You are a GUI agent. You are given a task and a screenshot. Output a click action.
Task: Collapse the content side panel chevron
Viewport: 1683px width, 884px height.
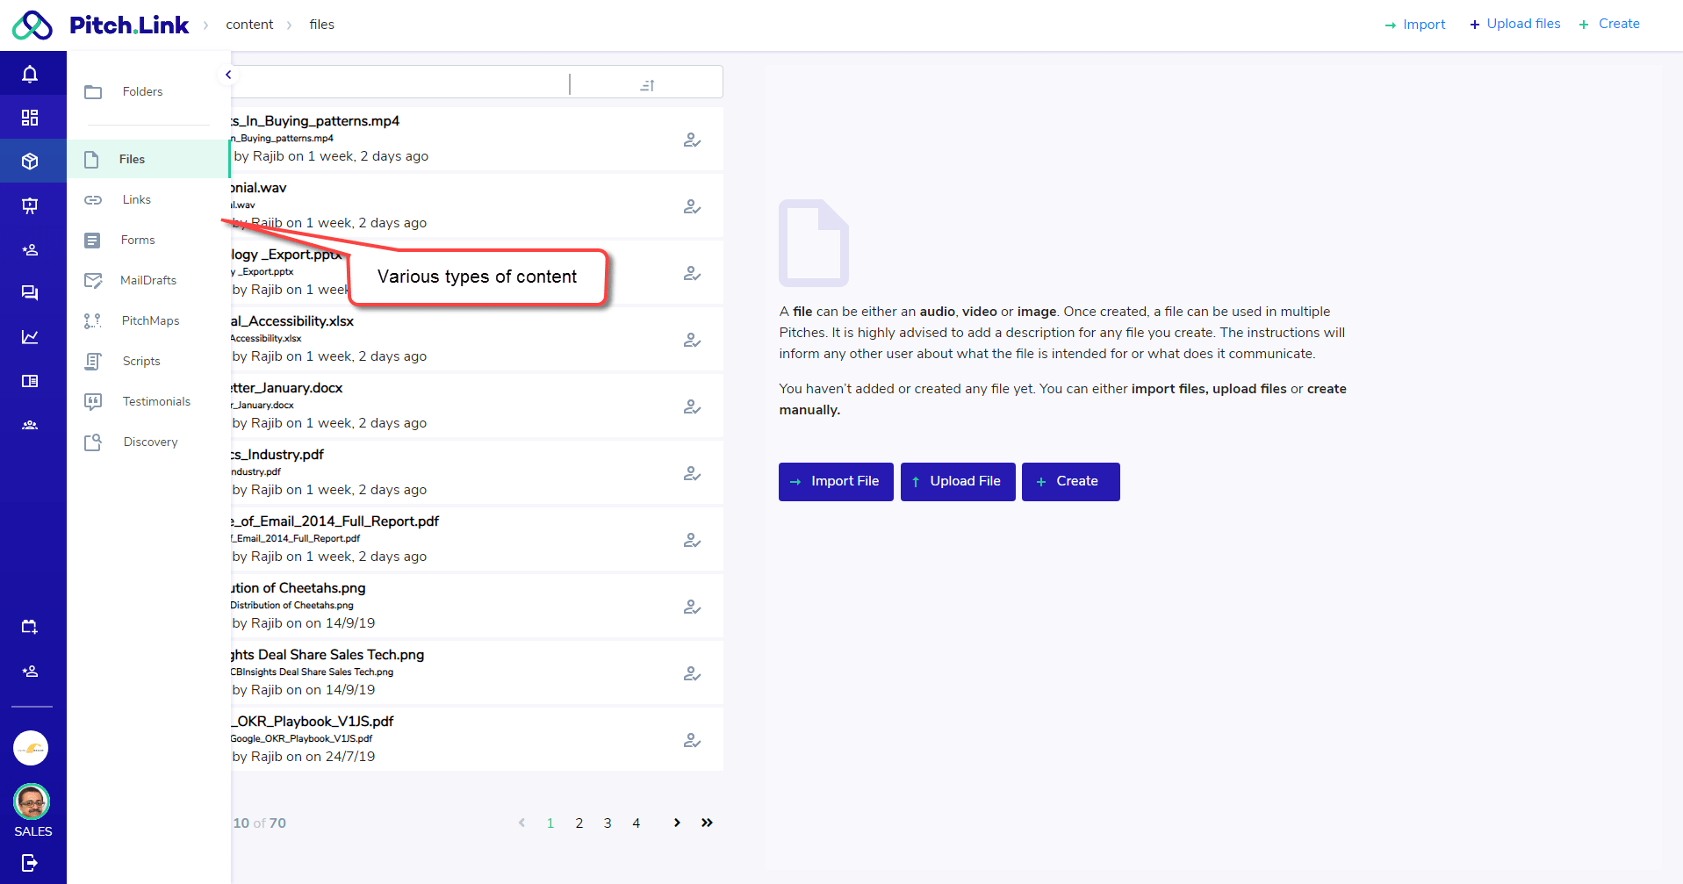click(228, 75)
